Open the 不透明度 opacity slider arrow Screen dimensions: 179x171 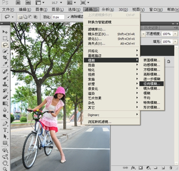175,34
